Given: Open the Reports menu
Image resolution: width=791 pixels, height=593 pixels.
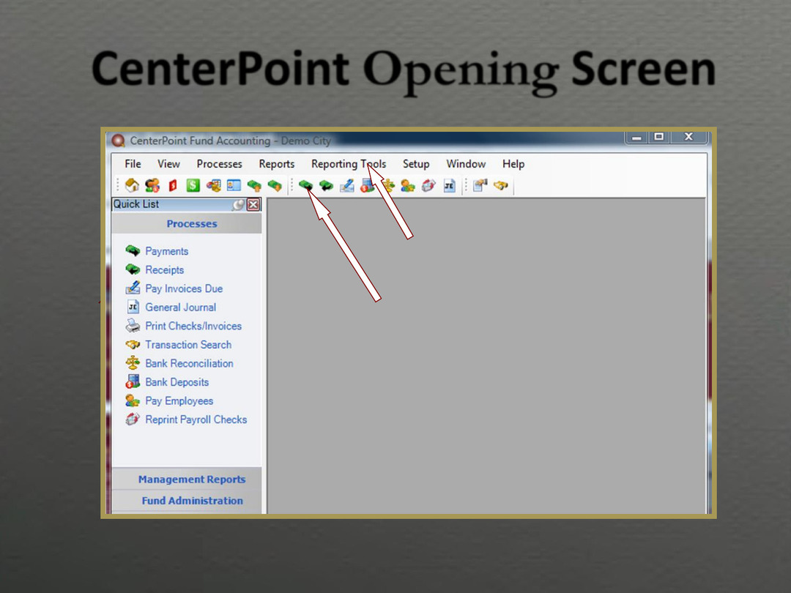Looking at the screenshot, I should pyautogui.click(x=276, y=164).
